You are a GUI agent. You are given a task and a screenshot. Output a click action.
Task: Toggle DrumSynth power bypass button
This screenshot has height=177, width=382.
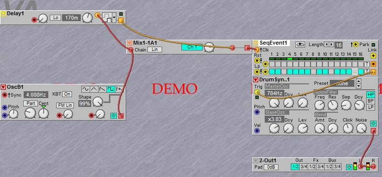373,124
